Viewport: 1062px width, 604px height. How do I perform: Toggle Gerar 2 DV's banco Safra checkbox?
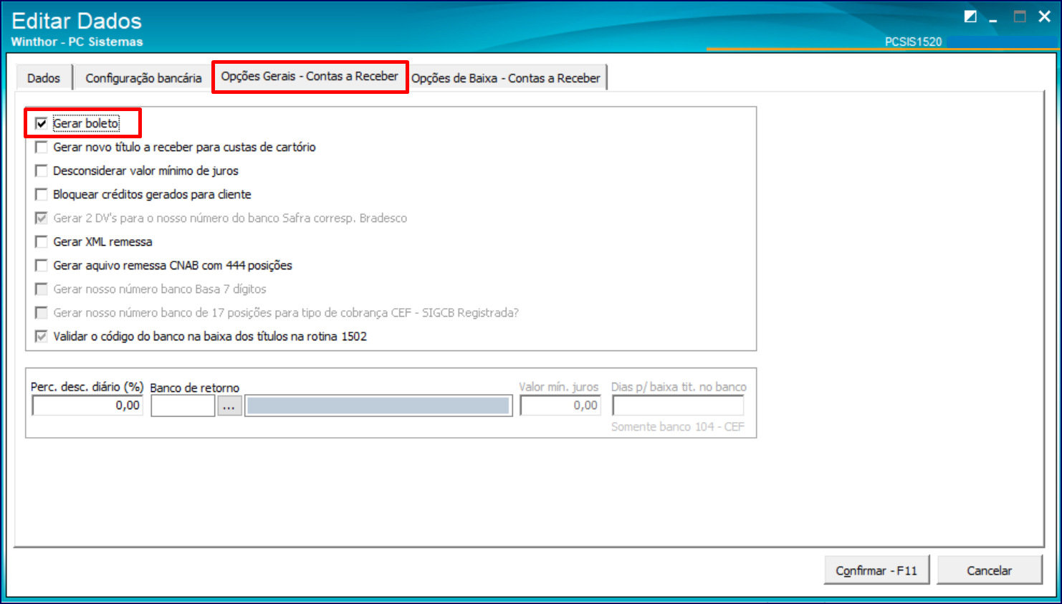coord(42,218)
